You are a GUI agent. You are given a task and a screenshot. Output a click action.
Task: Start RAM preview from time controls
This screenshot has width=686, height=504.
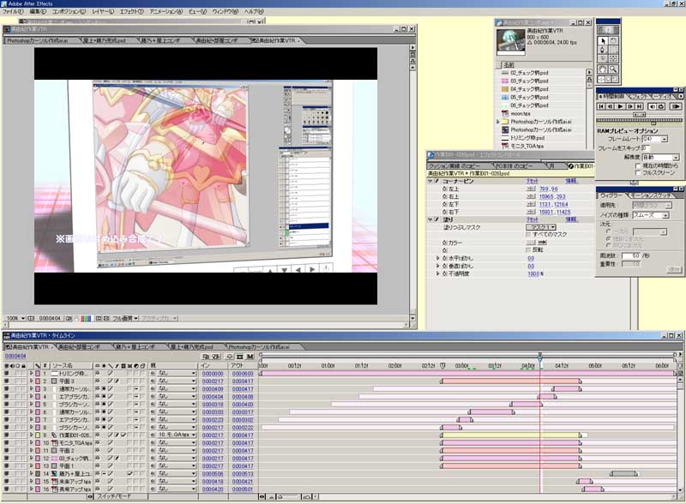click(x=675, y=106)
